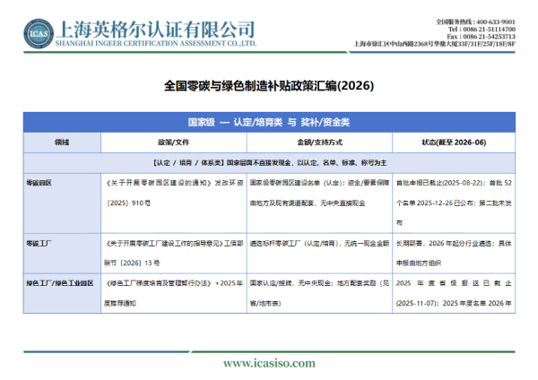Click the 零碳园区 cell
538x380 pixels.
pyautogui.click(x=62, y=203)
